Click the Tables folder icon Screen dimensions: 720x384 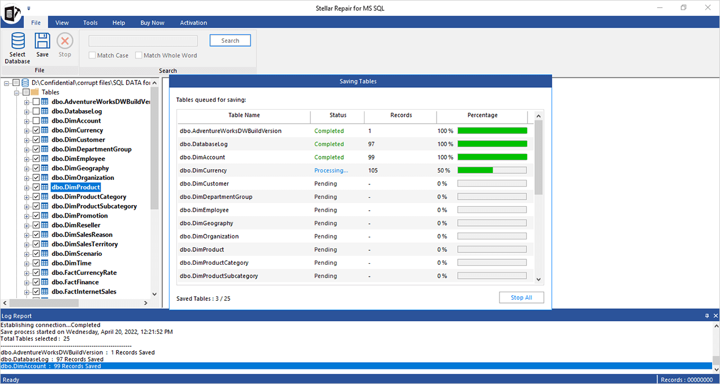[35, 92]
